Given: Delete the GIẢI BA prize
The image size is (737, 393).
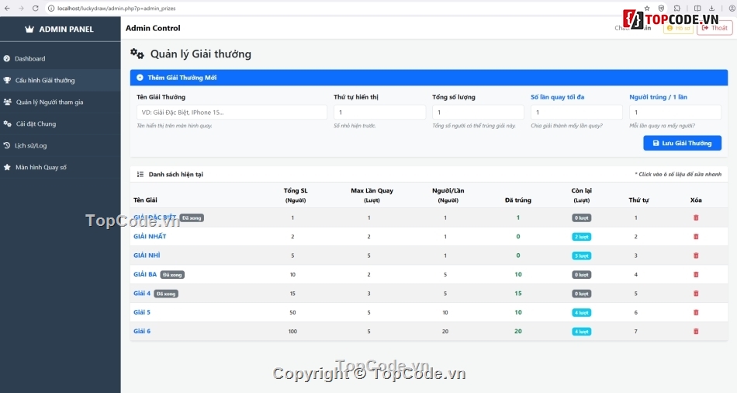Looking at the screenshot, I should click(x=695, y=274).
